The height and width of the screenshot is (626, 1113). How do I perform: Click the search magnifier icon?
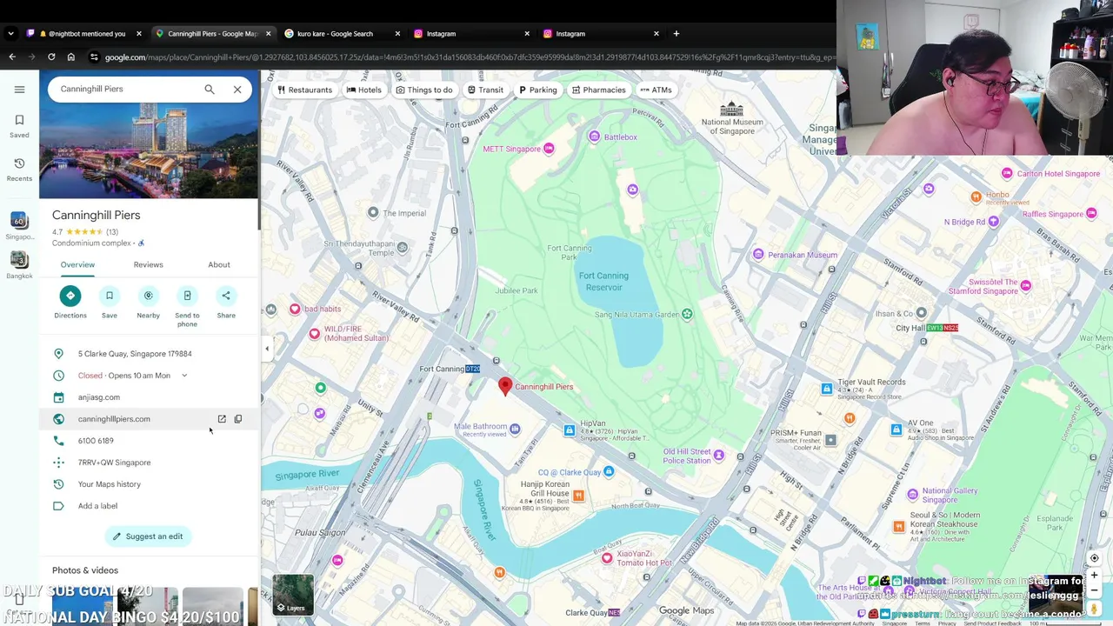(x=210, y=89)
